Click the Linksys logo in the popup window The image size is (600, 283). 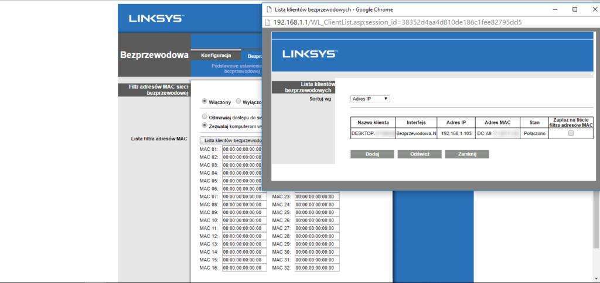(x=309, y=54)
